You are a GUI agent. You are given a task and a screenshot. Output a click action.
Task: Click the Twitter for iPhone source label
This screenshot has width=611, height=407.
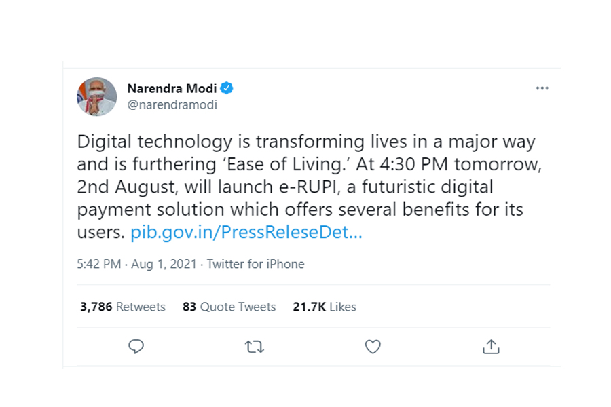tap(255, 265)
